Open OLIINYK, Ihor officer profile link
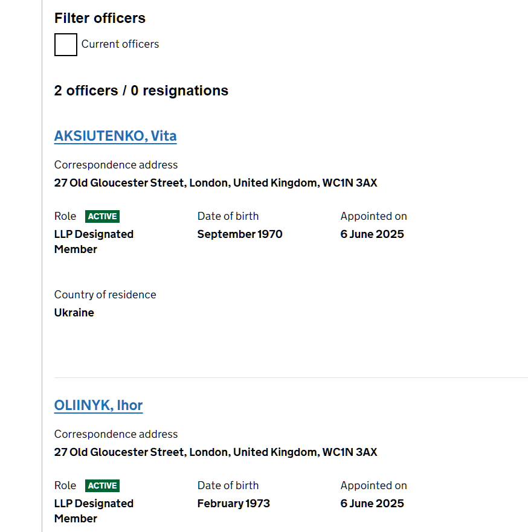The height and width of the screenshot is (532, 528). (x=98, y=405)
